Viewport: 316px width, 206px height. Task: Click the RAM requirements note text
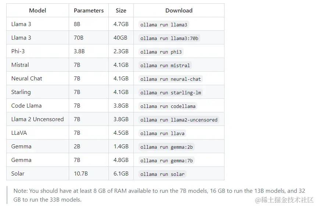(x=159, y=195)
